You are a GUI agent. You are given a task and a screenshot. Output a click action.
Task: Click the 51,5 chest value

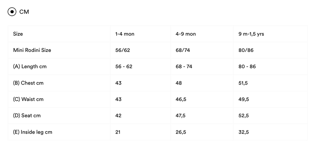[x=243, y=83]
